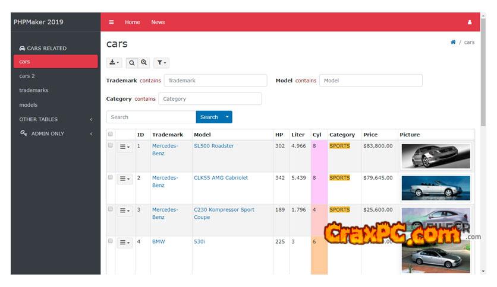Screen dimensions: 497x287
Task: Select the checkbox for CLK55 AMG Cabriolet row
Action: 110,177
